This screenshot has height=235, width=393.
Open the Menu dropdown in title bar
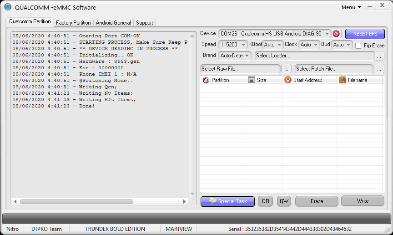pyautogui.click(x=351, y=7)
